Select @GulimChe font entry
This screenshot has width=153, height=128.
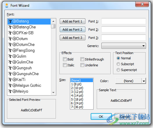[x=29, y=62]
